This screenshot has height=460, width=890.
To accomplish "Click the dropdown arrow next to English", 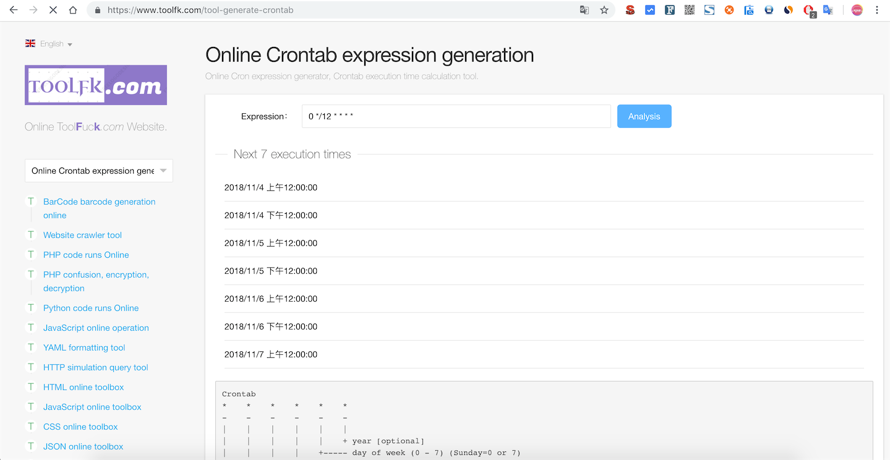I will point(69,44).
